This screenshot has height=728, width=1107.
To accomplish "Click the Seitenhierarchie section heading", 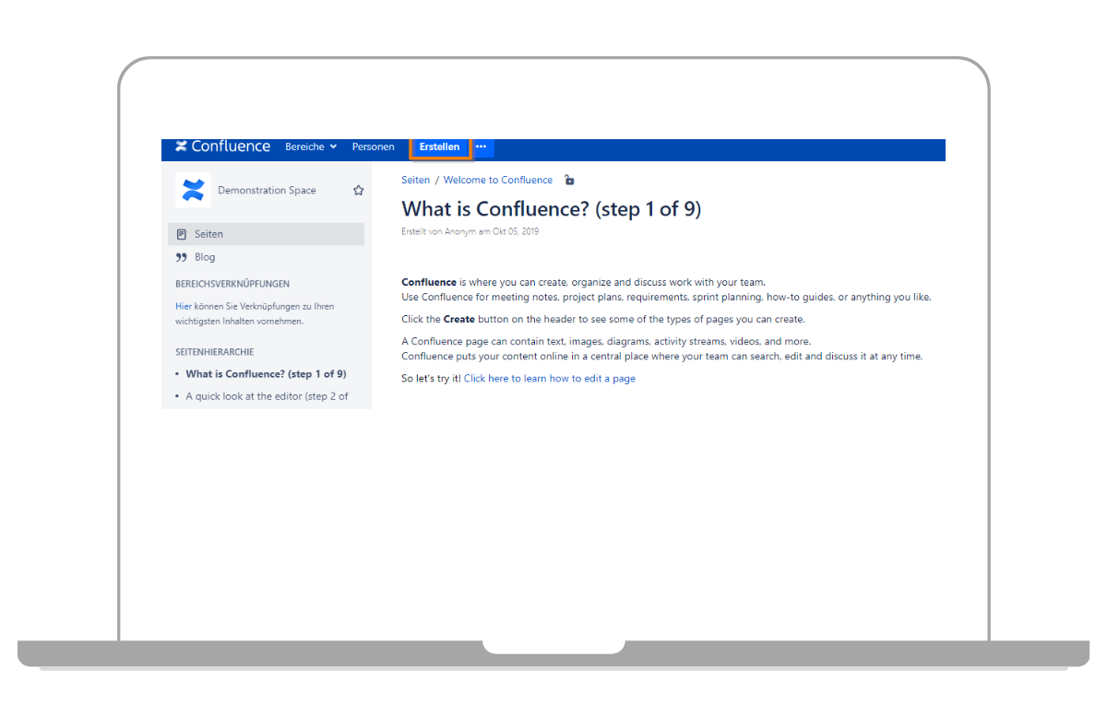I will point(214,352).
